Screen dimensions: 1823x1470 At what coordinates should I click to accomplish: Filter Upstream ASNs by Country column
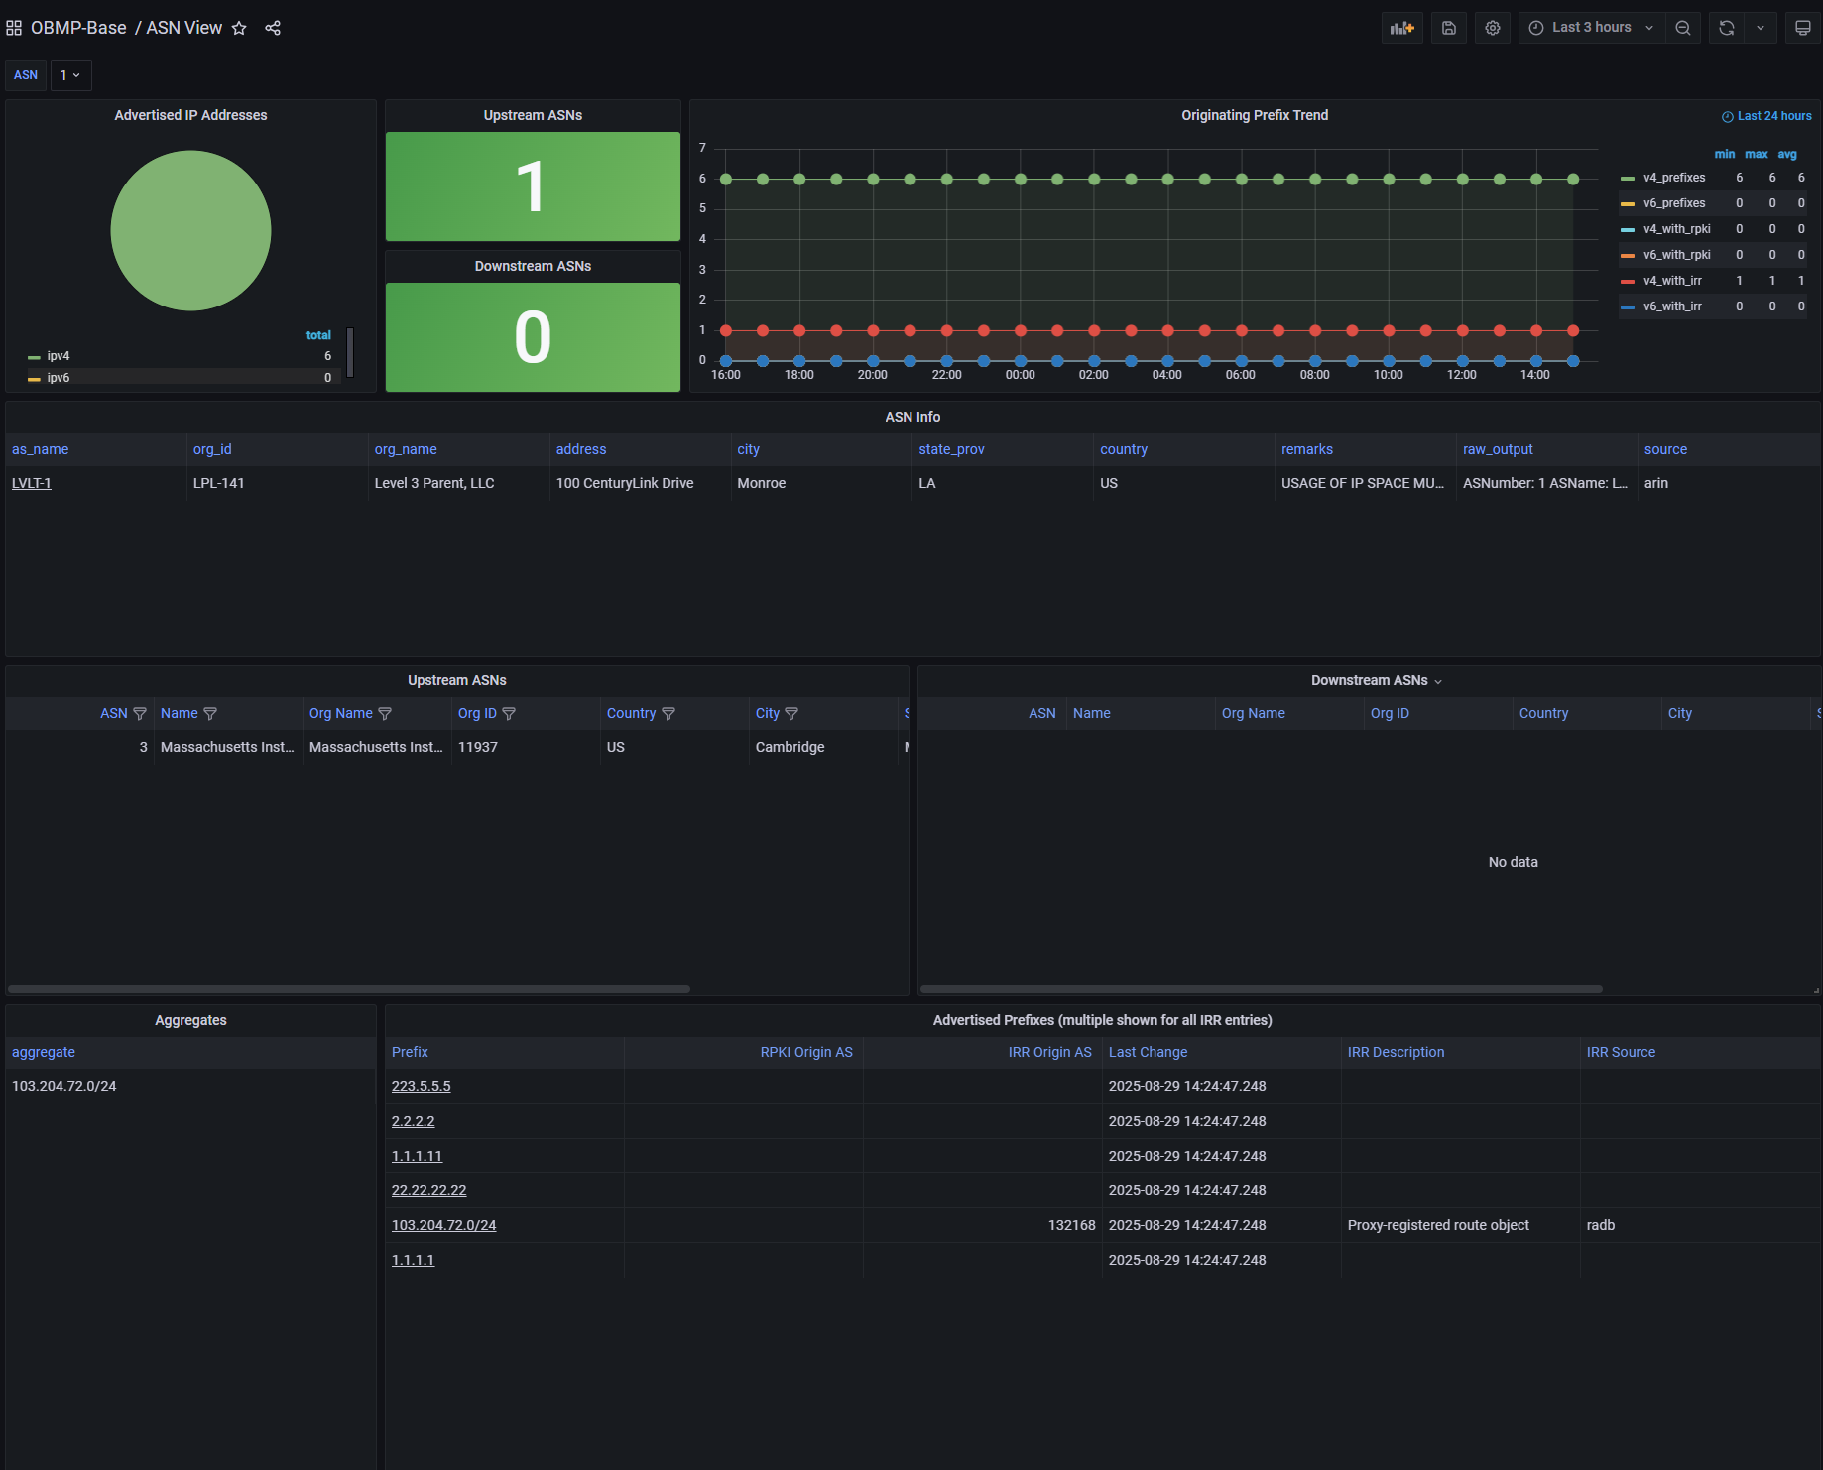[668, 714]
